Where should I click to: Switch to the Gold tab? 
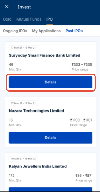pyautogui.click(x=7, y=19)
